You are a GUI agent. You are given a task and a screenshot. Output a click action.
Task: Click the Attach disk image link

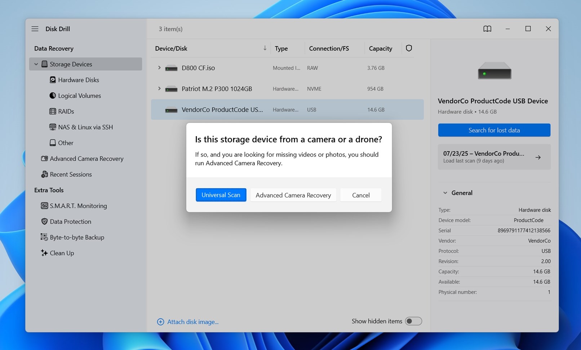[193, 322]
